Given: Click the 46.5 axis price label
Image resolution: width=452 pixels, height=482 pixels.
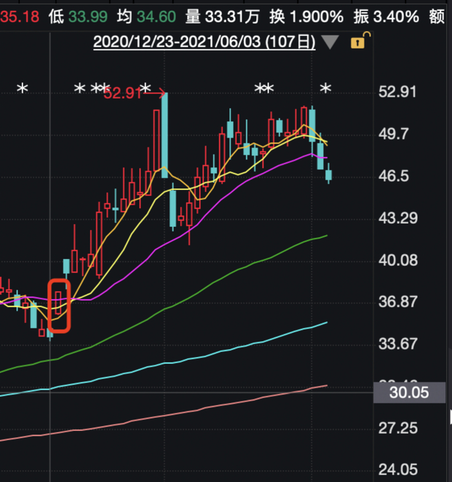Looking at the screenshot, I should click(394, 176).
